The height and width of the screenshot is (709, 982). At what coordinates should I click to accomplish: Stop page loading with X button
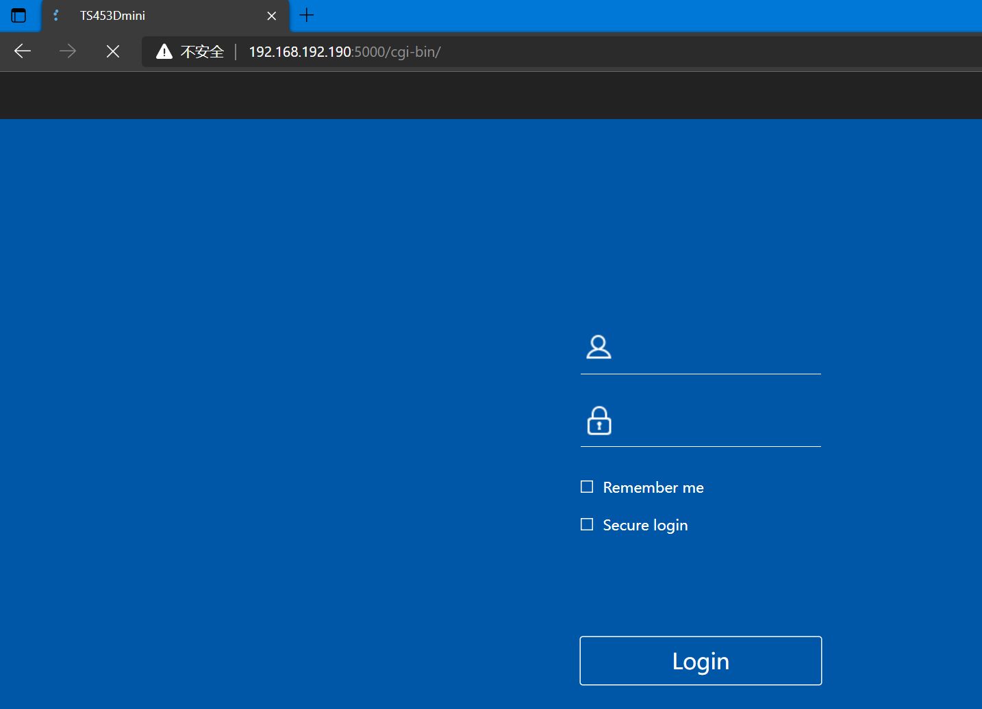pyautogui.click(x=113, y=51)
